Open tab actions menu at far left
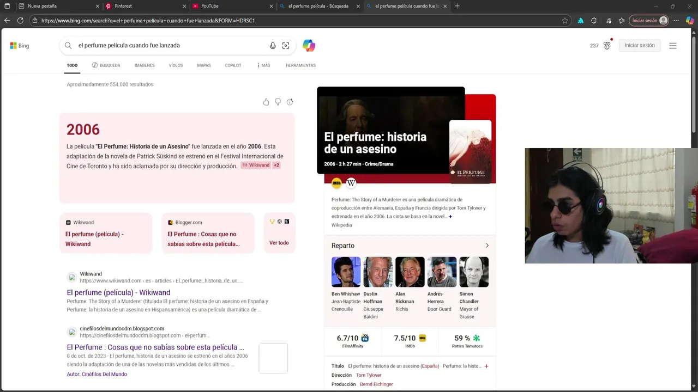Viewport: 698px width, 392px height. pos(7,6)
